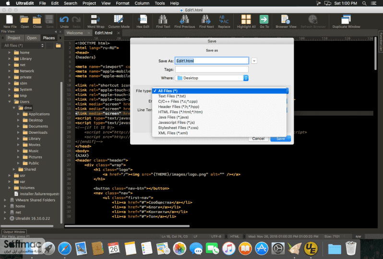Expand the Documents folder in the file tree

click(x=18, y=126)
